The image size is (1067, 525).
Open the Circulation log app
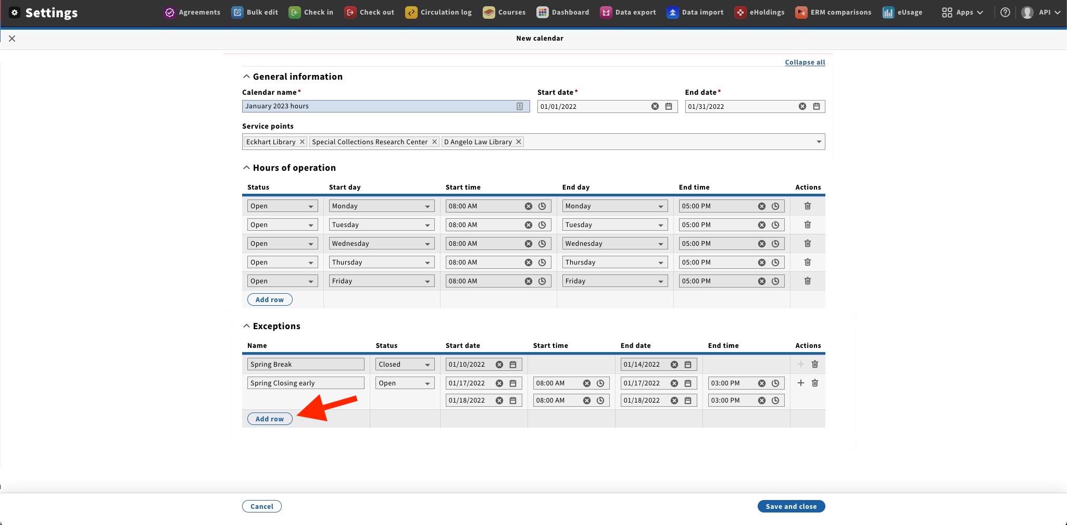click(438, 12)
